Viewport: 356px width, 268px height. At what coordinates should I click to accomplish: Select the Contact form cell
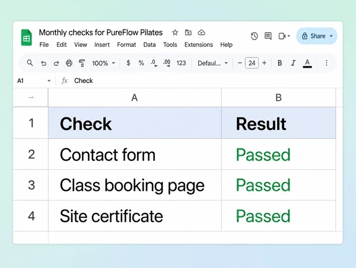(135, 154)
